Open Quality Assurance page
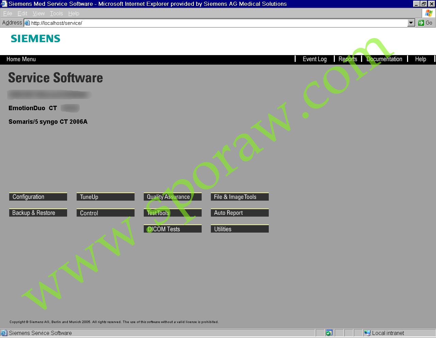This screenshot has width=436, height=338. (172, 197)
